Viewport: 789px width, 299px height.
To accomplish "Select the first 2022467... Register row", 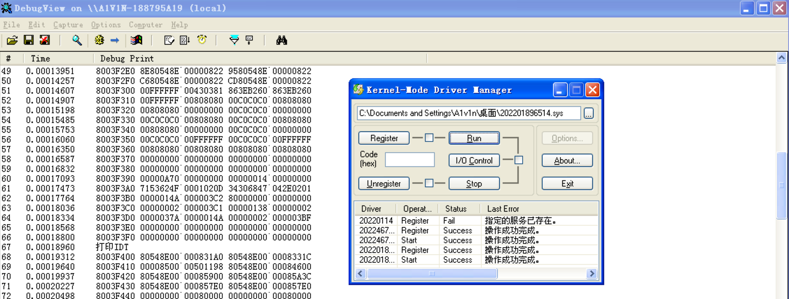I will coord(476,230).
